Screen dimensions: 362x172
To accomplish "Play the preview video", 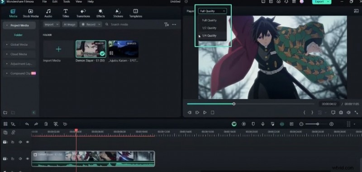I will 205,112.
